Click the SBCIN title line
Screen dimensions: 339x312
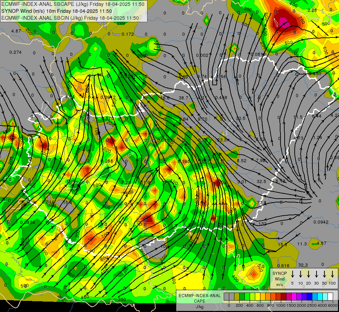(x=70, y=18)
